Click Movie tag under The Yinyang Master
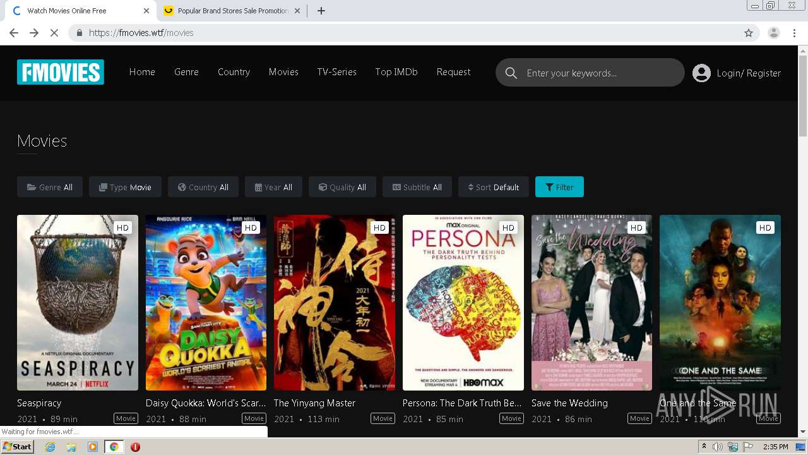 coord(383,418)
